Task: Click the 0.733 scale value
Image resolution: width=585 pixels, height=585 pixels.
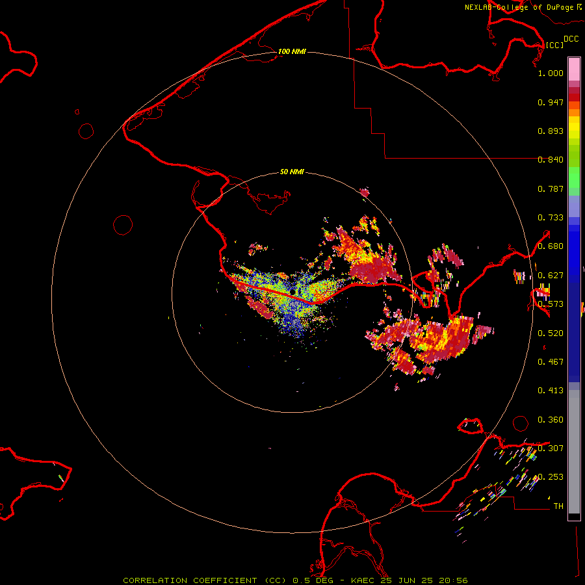Action: coord(551,218)
